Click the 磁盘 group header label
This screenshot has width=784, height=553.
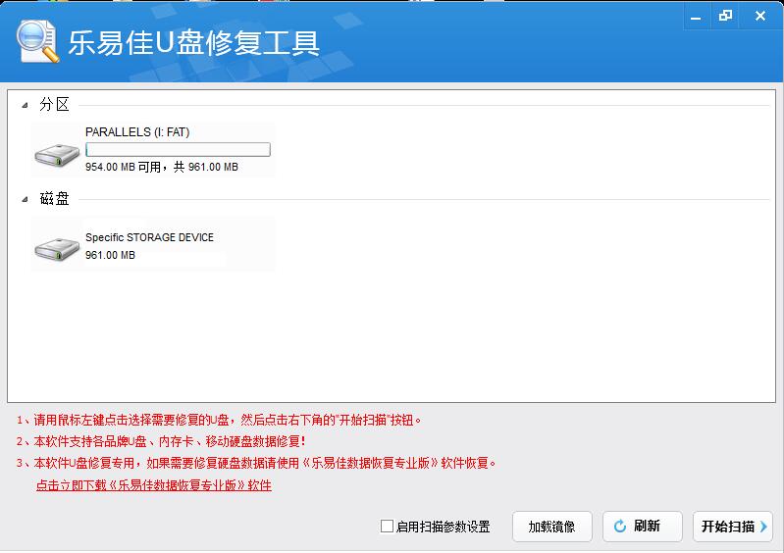54,199
